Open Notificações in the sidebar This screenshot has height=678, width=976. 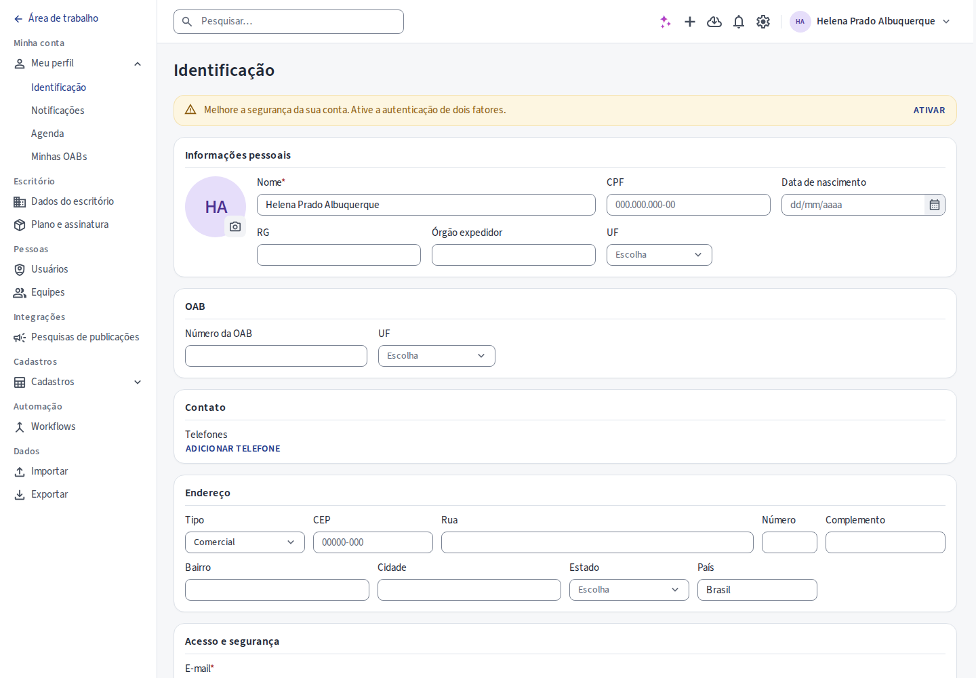coord(58,111)
